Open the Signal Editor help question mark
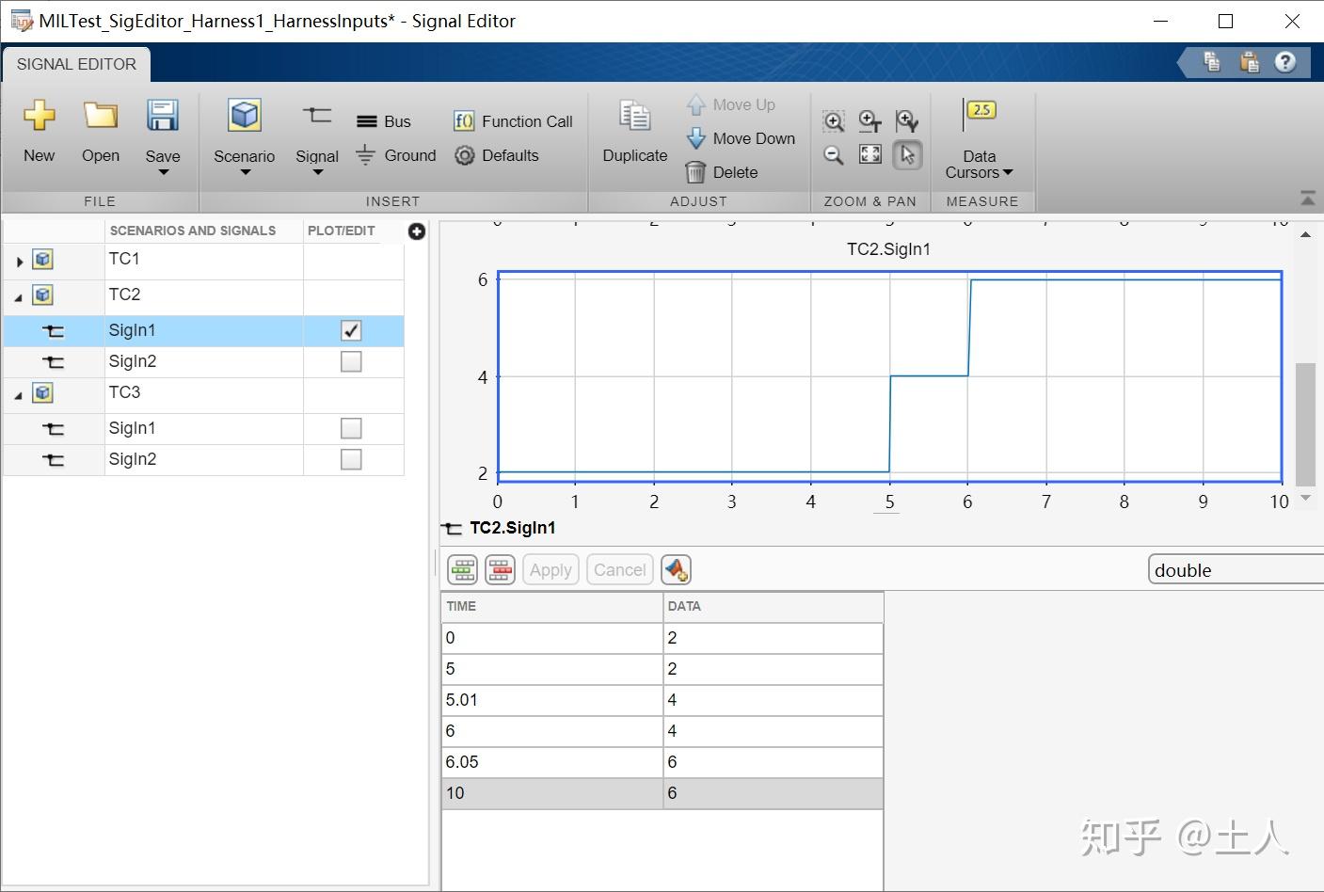The image size is (1324, 892). 1286,61
